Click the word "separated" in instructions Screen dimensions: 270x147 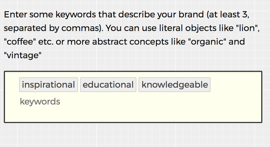click(x=25, y=28)
